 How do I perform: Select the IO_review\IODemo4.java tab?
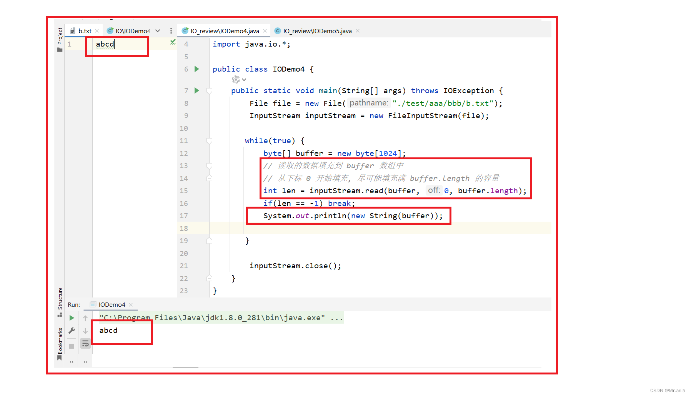225,31
